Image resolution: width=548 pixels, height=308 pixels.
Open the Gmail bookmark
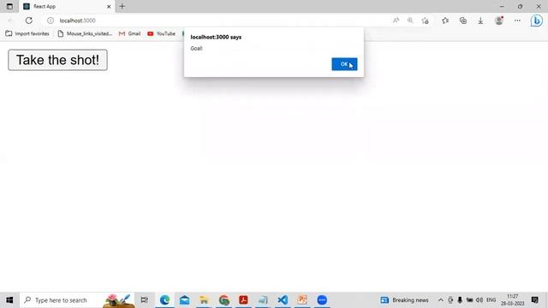(x=129, y=33)
